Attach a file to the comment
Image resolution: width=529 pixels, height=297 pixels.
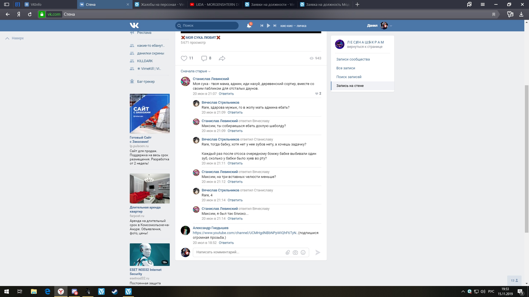pyautogui.click(x=288, y=252)
